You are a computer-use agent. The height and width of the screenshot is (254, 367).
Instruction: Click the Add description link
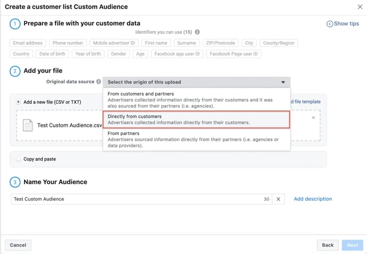(313, 199)
